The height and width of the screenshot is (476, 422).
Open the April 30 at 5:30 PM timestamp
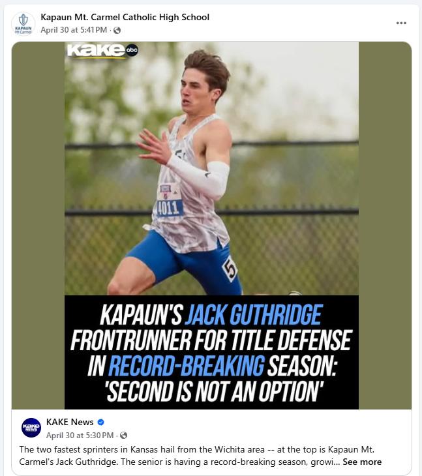point(80,436)
